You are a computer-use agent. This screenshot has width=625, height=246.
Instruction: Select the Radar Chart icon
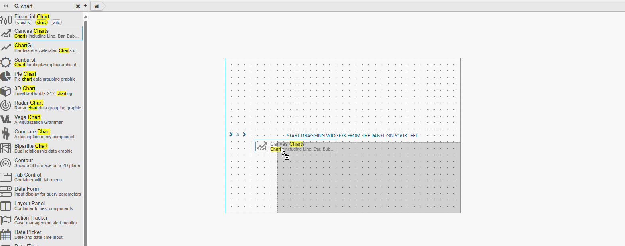click(6, 105)
